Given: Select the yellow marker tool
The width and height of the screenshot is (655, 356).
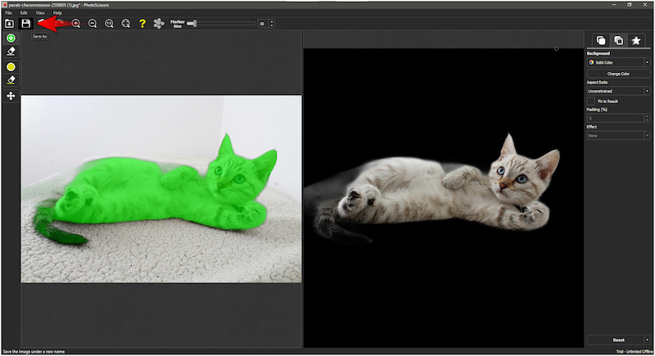Looking at the screenshot, I should point(11,66).
